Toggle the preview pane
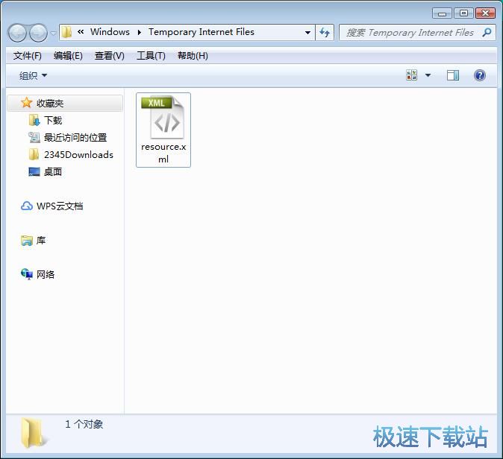Image resolution: width=503 pixels, height=459 pixels. pos(453,75)
